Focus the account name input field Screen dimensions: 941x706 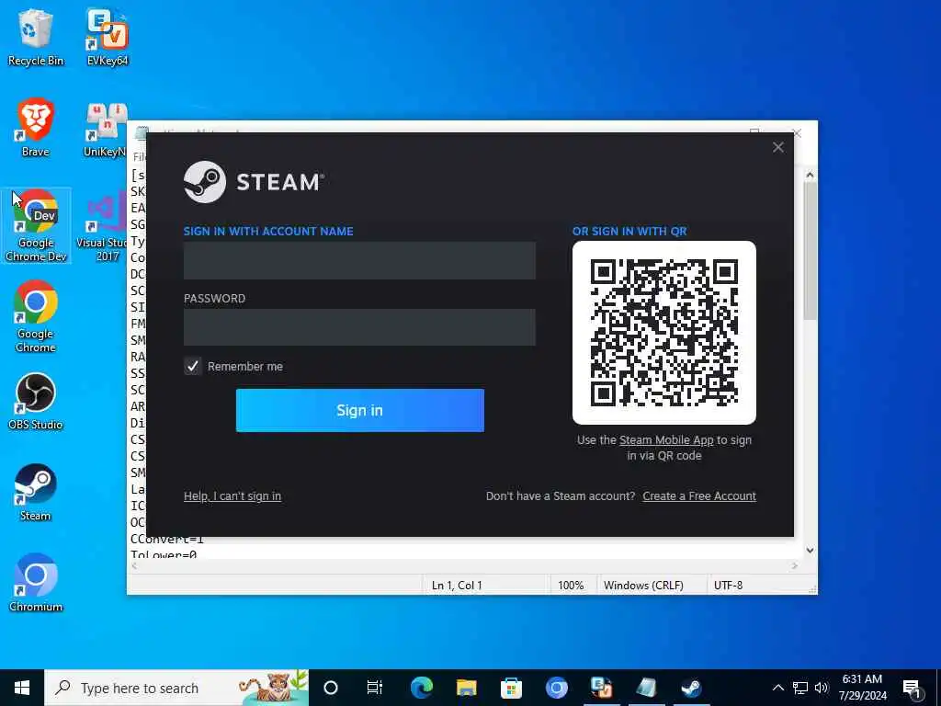pyautogui.click(x=359, y=260)
